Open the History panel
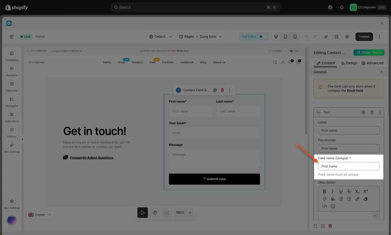Screen dimensions: 391x235 12,132
